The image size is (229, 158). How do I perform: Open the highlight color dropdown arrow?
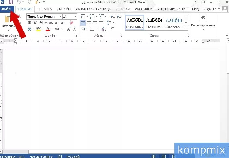[x=43, y=29]
